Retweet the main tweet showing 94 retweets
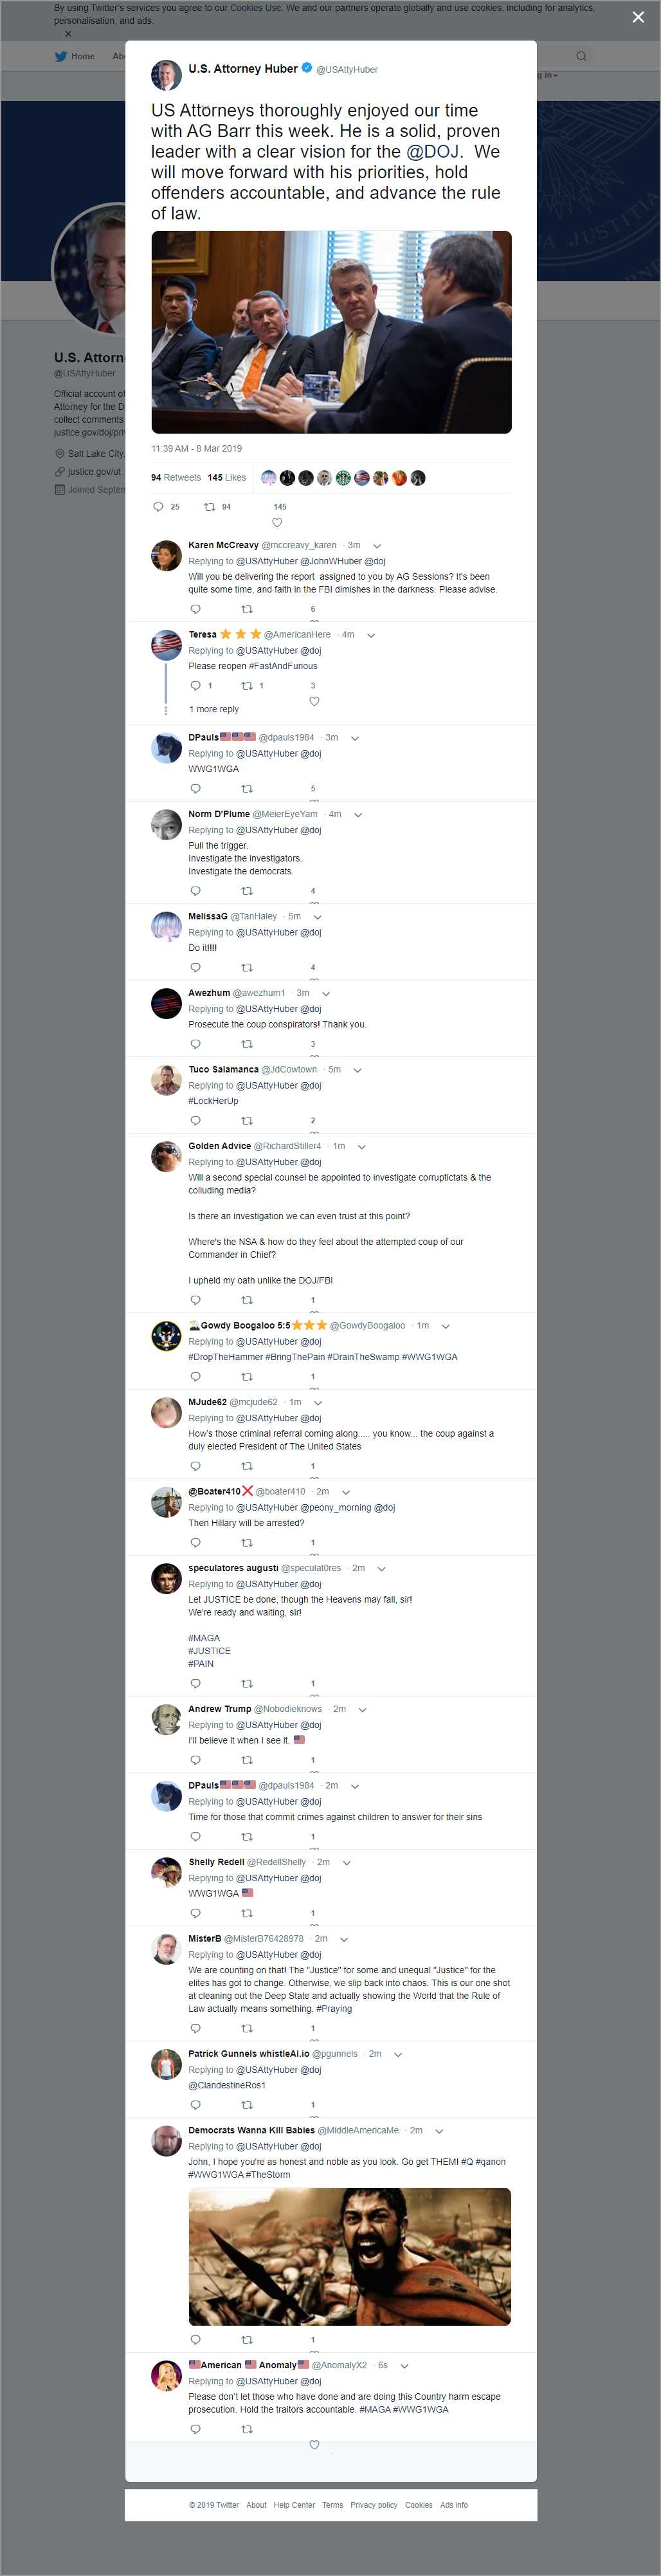The width and height of the screenshot is (661, 2576). (x=210, y=507)
